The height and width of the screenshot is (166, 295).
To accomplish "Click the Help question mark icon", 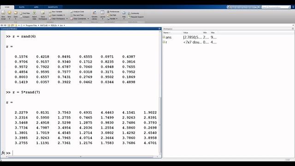I will 124,12.
